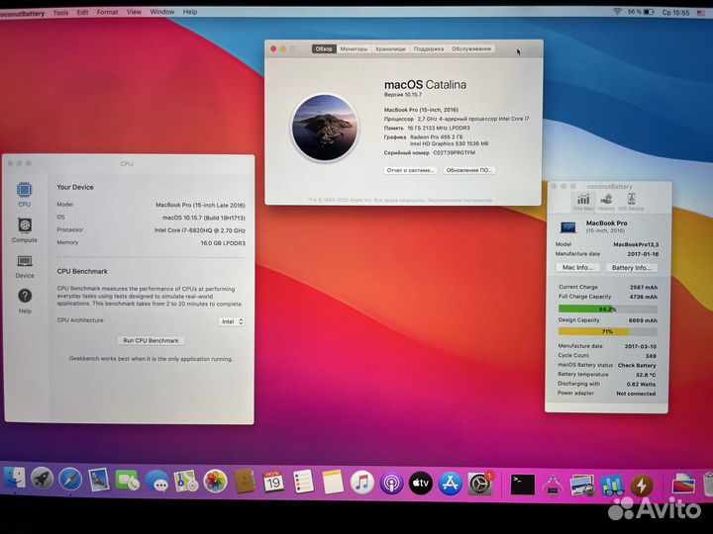Click Intel Core i7-6820HQ processor value
This screenshot has height=534, width=713.
pos(200,230)
